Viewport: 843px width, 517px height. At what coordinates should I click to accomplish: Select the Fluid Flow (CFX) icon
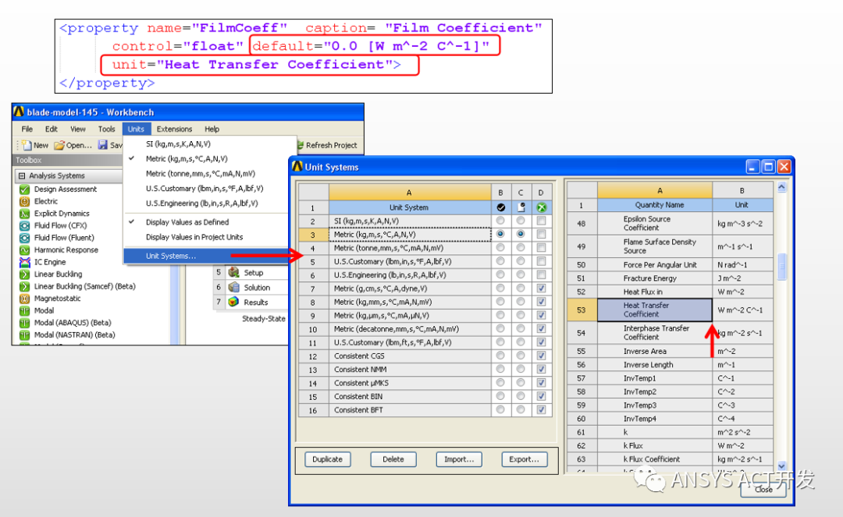point(24,225)
